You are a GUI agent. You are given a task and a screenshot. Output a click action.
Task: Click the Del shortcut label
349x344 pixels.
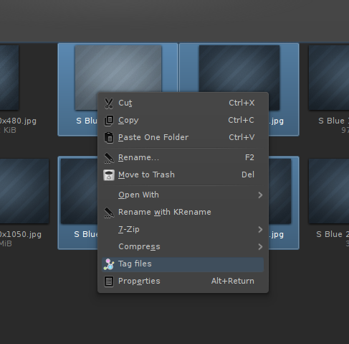pos(248,175)
